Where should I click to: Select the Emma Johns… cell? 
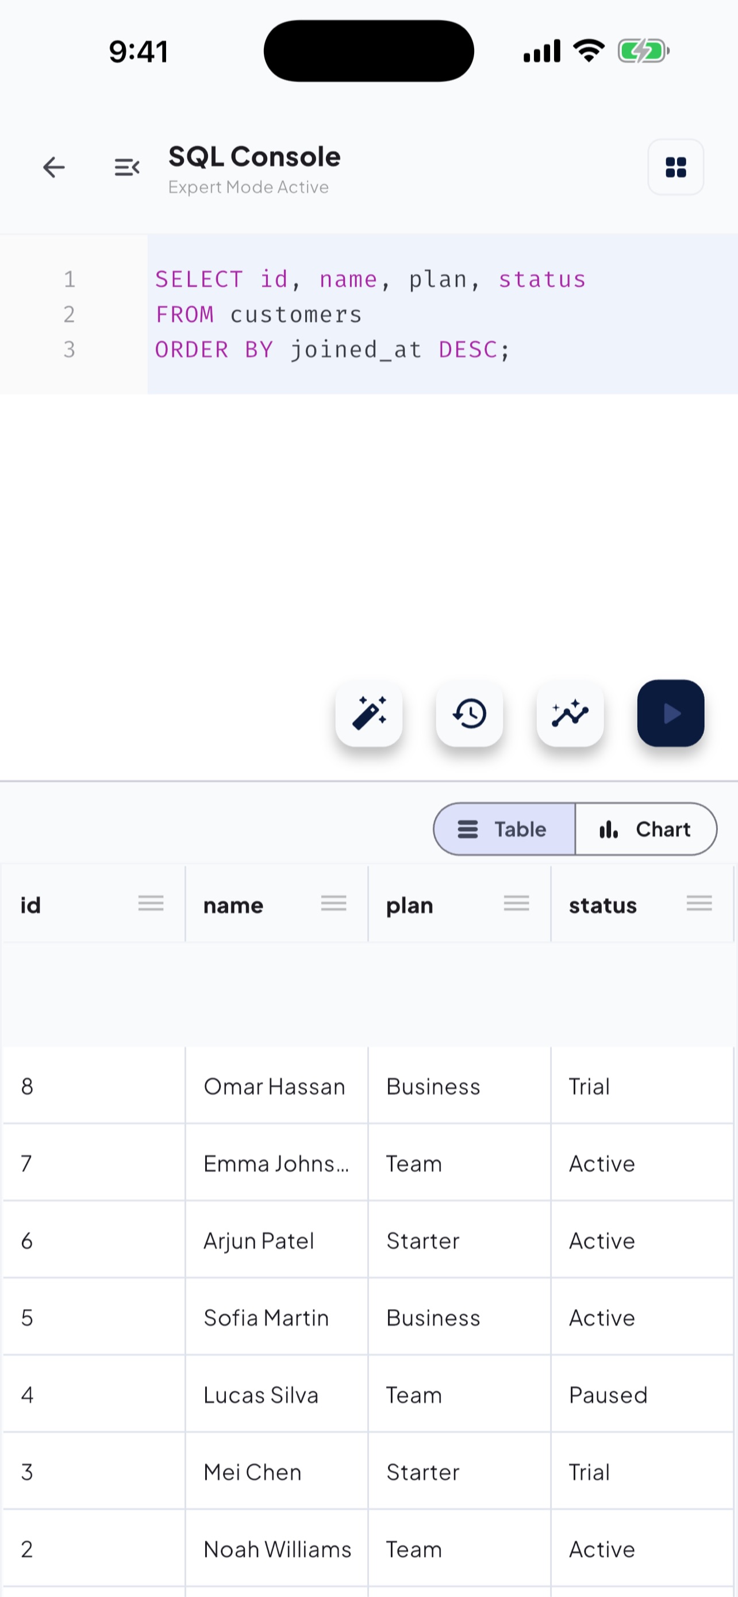(276, 1163)
